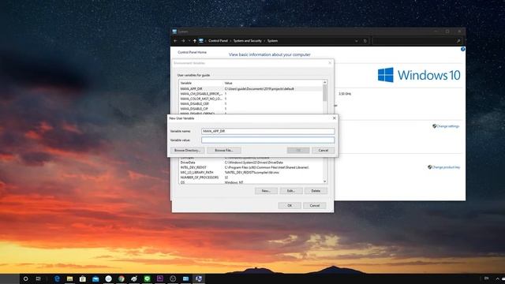The image size is (505, 284).
Task: Open Control Panel breadcrumb
Action: click(218, 41)
